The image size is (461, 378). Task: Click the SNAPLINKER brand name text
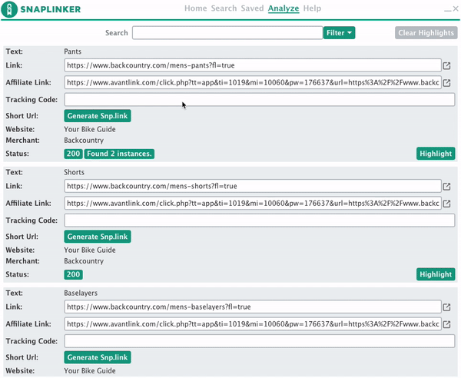click(50, 9)
